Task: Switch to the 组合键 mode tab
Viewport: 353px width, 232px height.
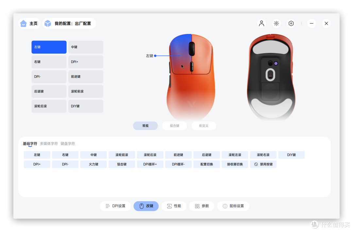Action: pos(175,126)
